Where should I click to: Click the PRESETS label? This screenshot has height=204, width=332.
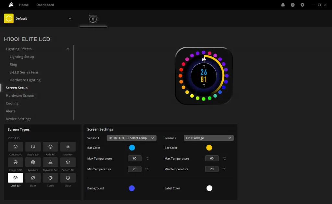14,138
